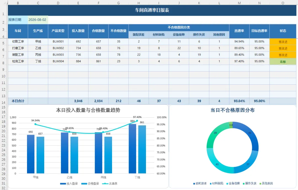Select the report date cell 2026-08-02
Viewport: 298px width, 190px height.
38,20
